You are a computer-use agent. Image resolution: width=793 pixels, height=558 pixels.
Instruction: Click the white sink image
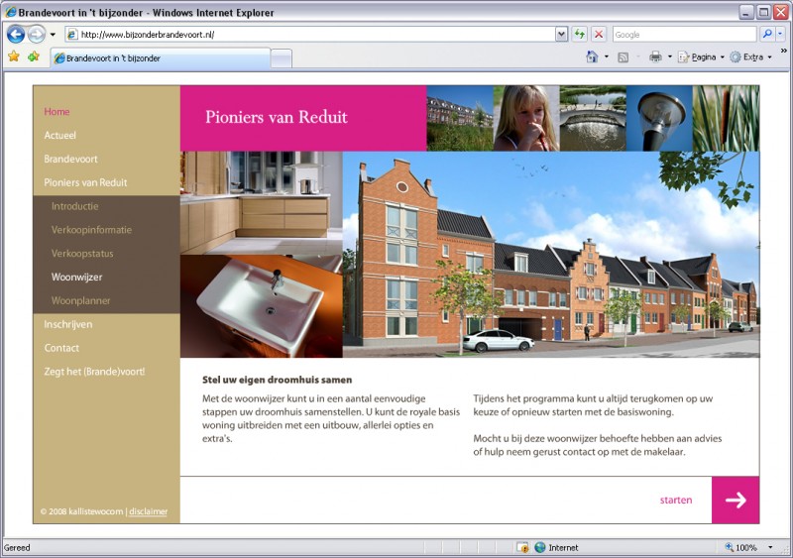(262, 306)
